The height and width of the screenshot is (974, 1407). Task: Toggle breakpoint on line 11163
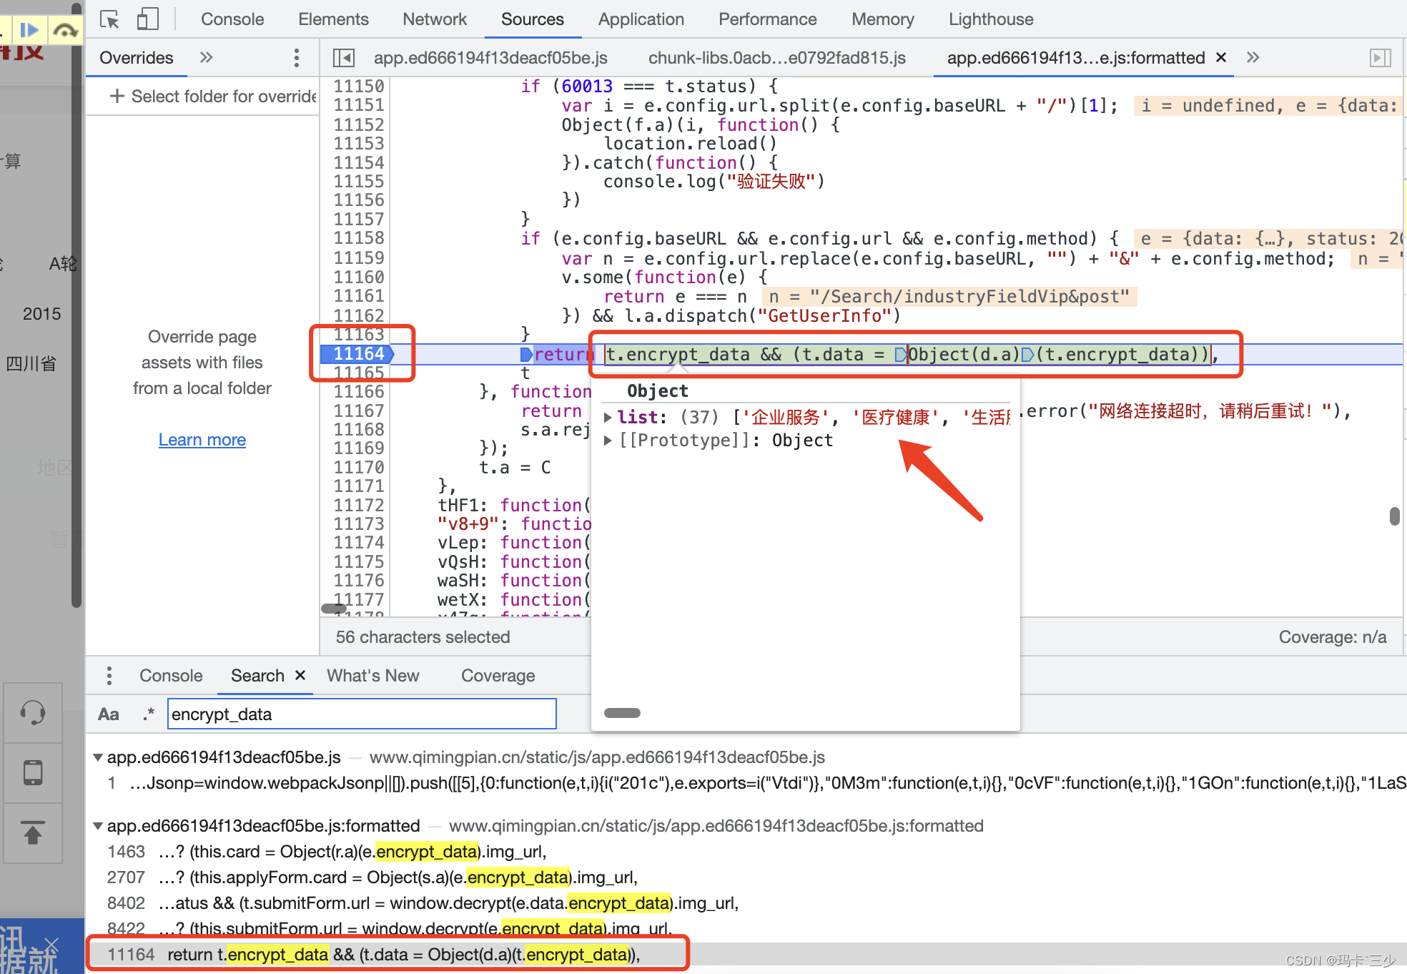tap(359, 335)
